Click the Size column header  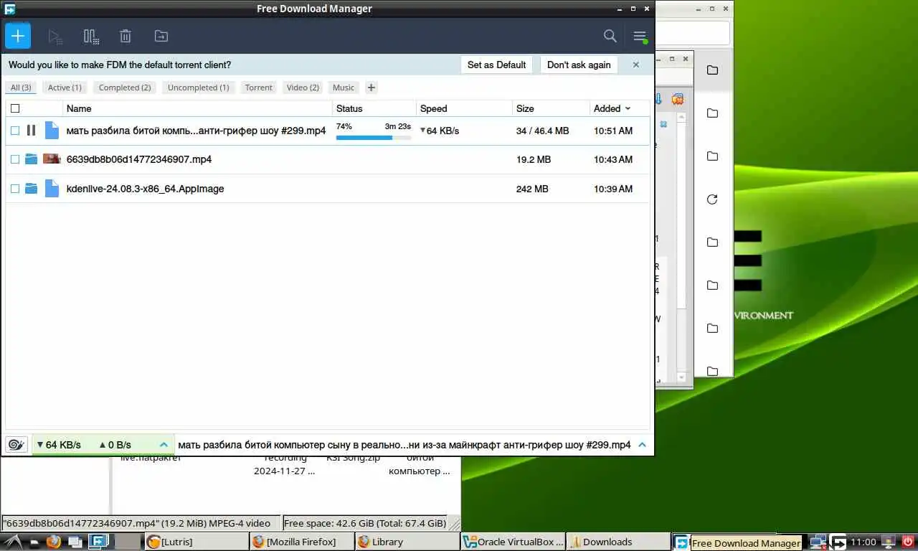pos(550,108)
